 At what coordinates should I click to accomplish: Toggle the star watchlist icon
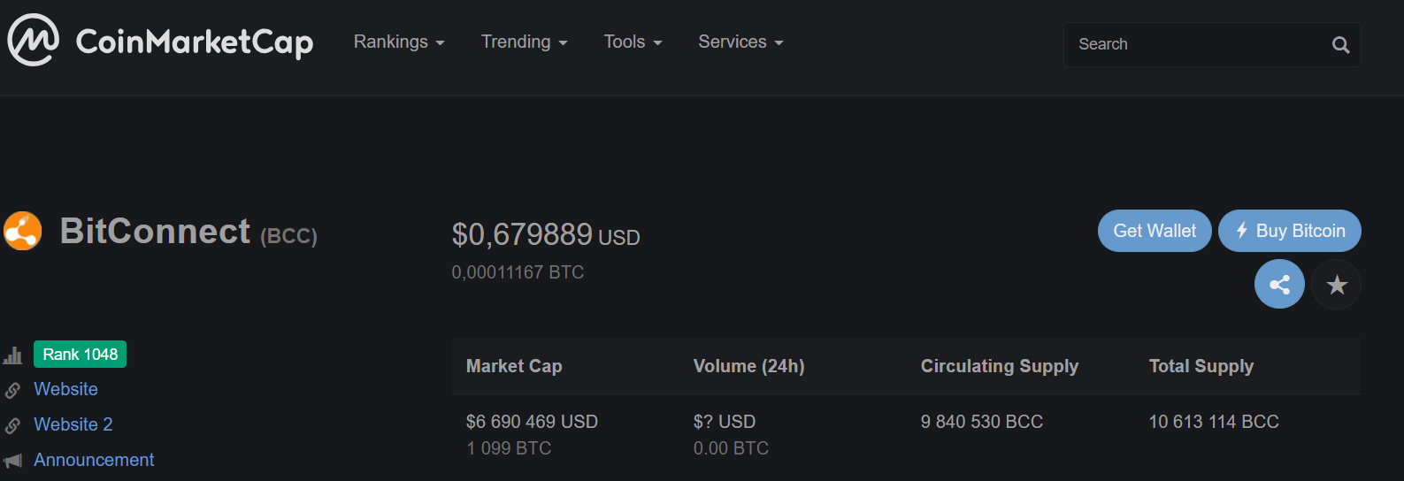coord(1337,284)
